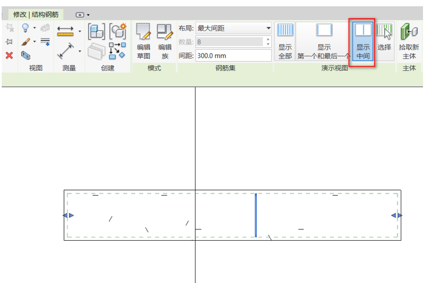
Task: Increase quantity with the up stepper arrow
Action: (268, 39)
